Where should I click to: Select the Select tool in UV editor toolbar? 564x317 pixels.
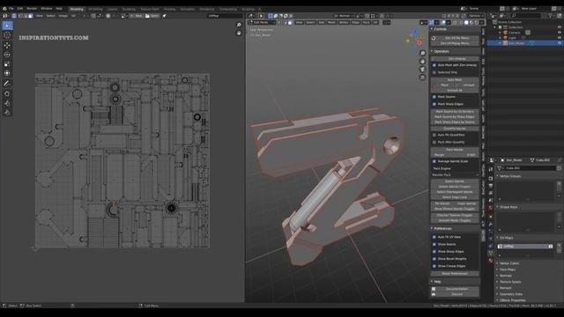click(x=7, y=26)
